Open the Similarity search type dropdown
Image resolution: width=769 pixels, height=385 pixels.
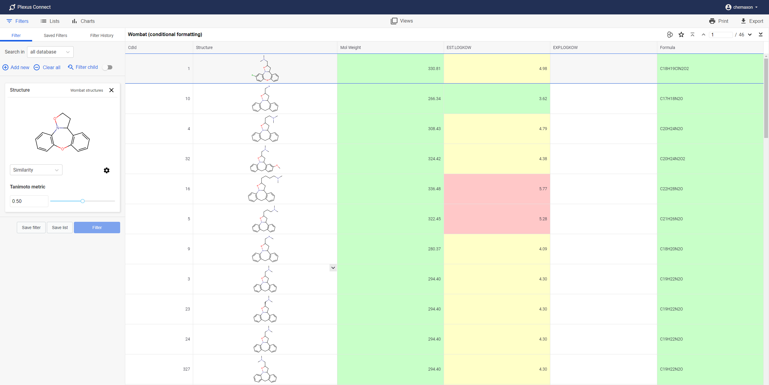[36, 170]
